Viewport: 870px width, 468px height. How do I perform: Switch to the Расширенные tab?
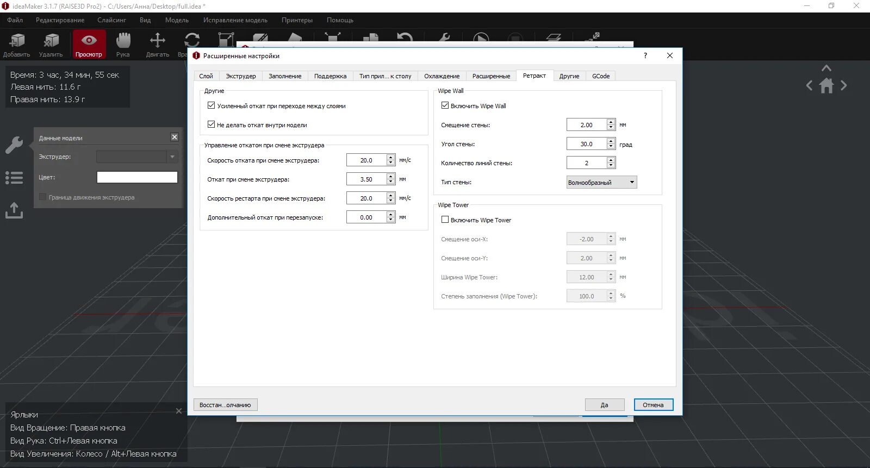click(x=491, y=76)
